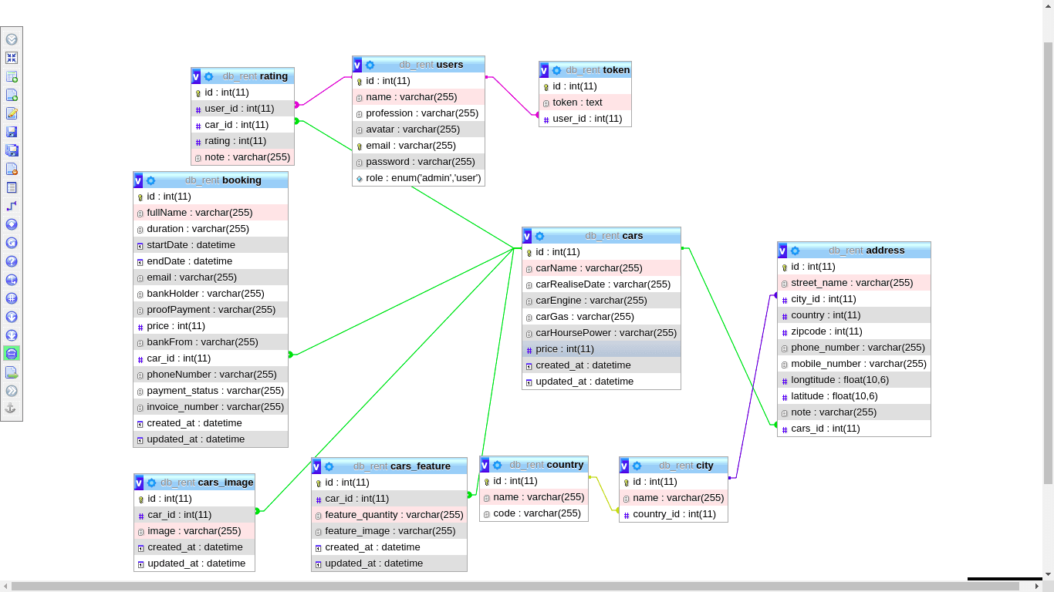
Task: Open options gear of cars table
Action: point(539,236)
